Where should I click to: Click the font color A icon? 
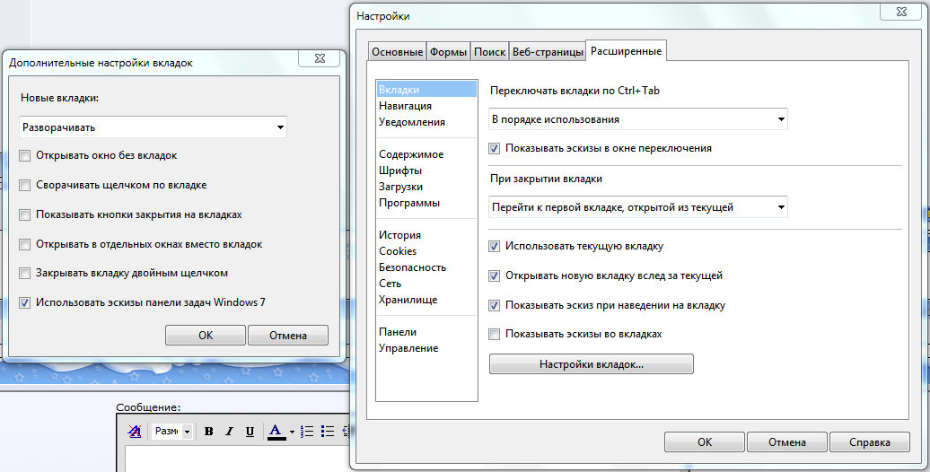click(x=276, y=431)
